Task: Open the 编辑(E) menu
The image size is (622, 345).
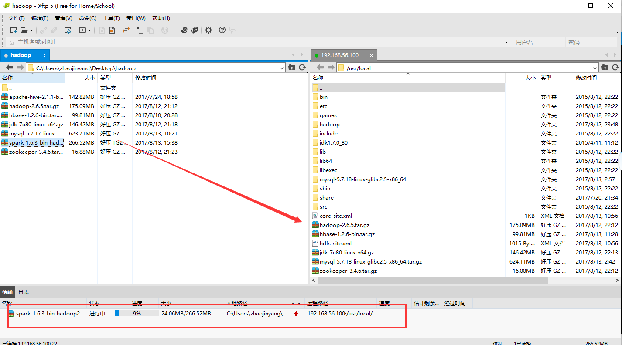Action: point(40,18)
